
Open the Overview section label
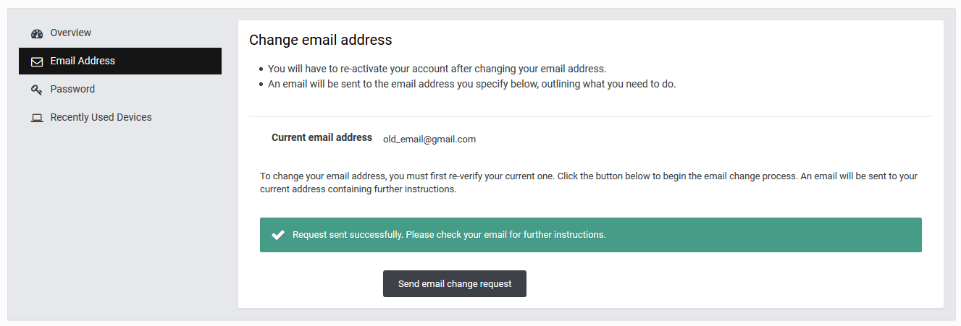pos(71,33)
